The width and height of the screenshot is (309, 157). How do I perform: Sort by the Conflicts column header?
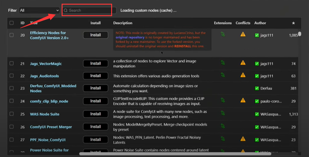click(243, 23)
